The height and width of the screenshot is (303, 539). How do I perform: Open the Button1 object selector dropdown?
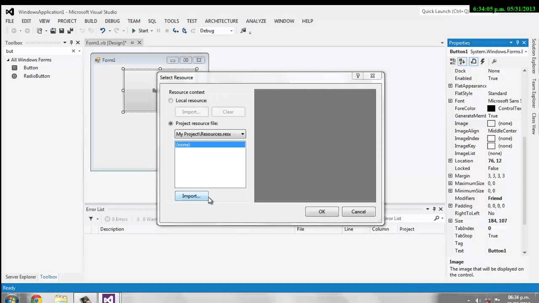[x=526, y=52]
